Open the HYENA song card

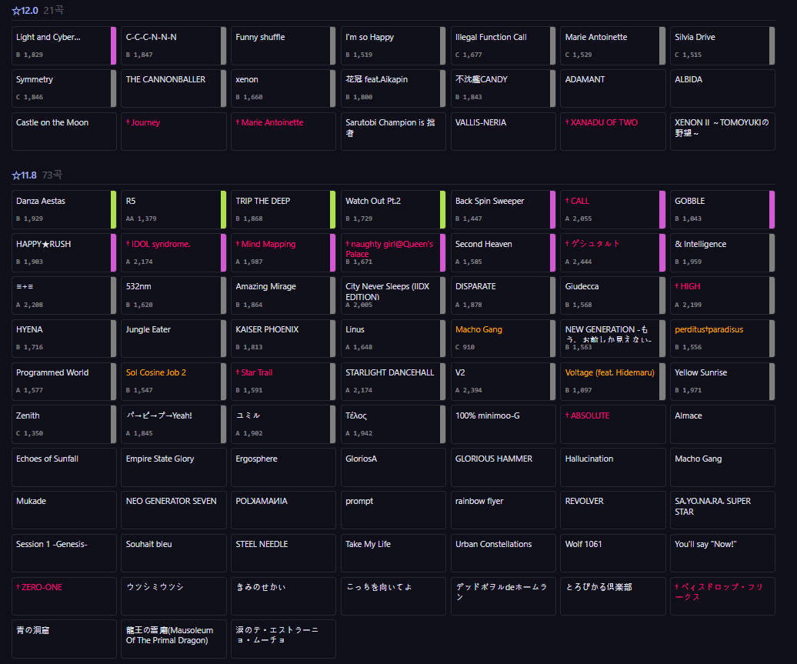coord(64,339)
